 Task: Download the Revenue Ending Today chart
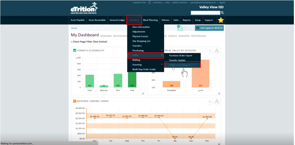pos(210,101)
